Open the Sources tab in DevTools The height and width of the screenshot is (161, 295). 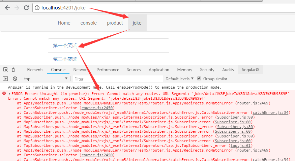[134, 70]
